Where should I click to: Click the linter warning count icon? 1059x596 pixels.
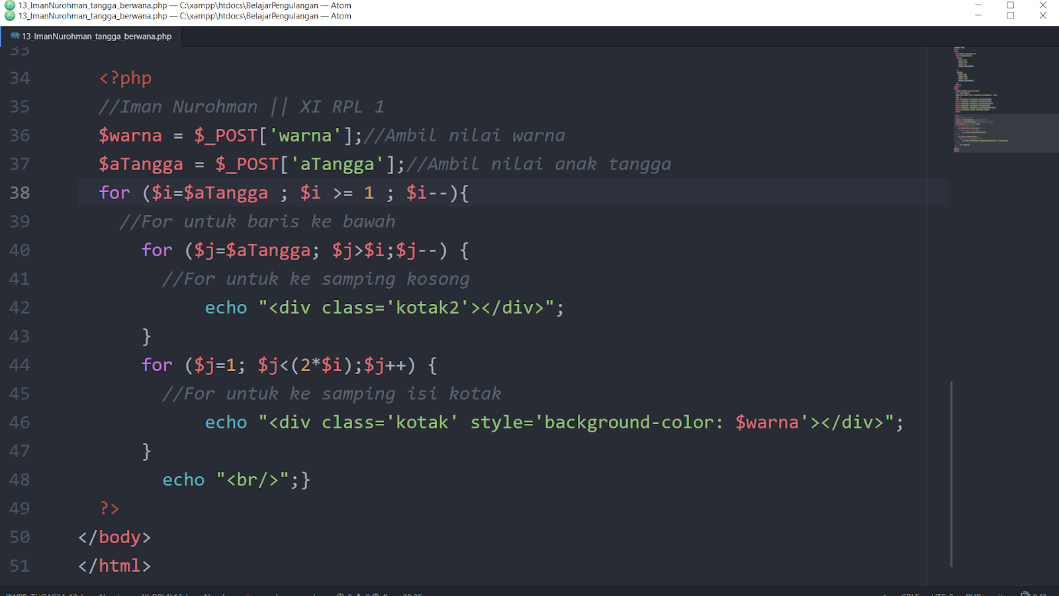359,594
